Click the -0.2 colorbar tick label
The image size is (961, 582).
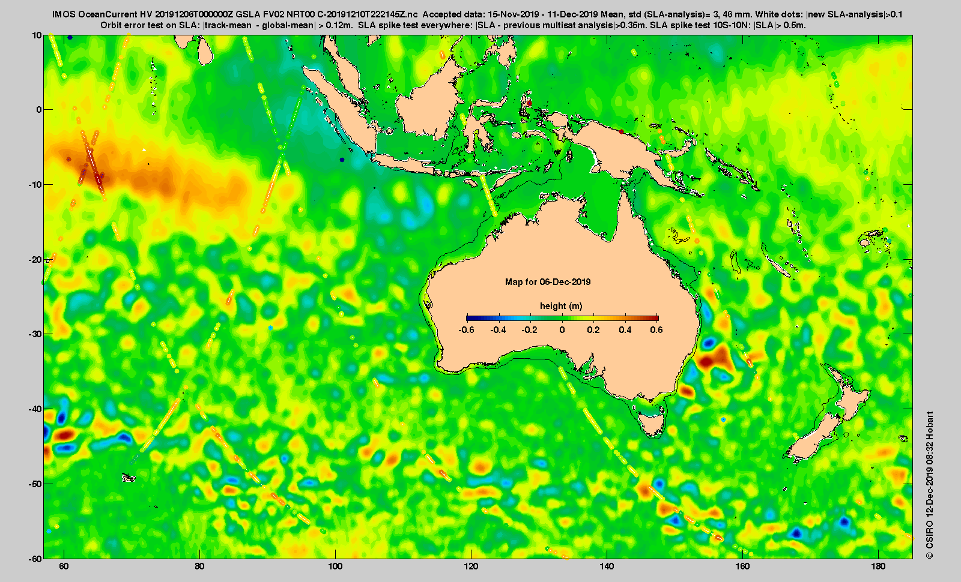tap(530, 330)
